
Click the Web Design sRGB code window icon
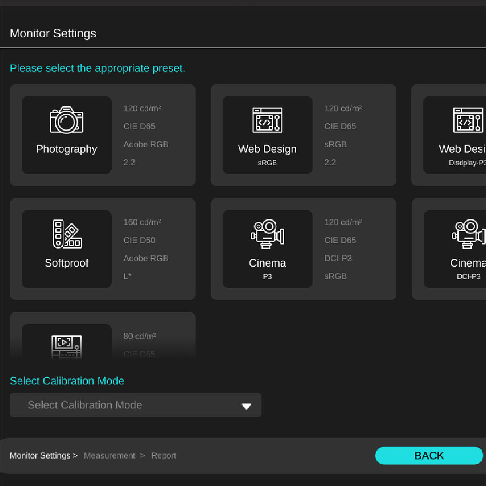(267, 120)
